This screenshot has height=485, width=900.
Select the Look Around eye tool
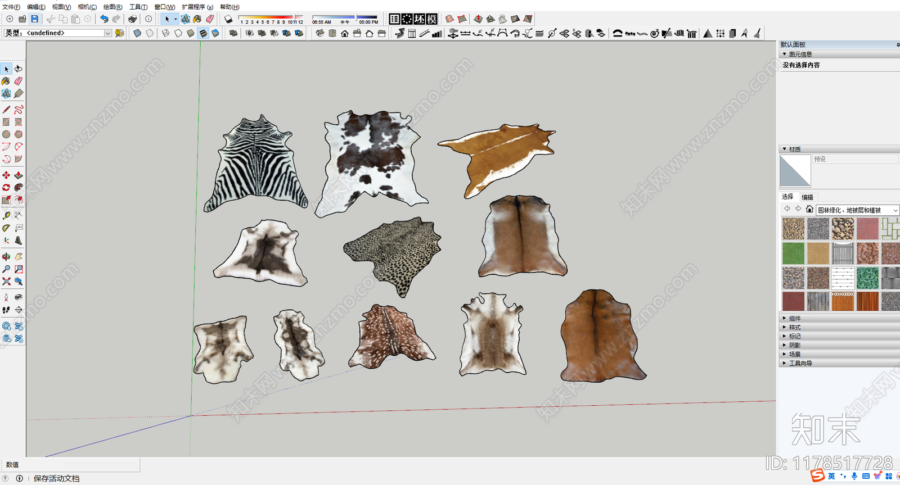pyautogui.click(x=19, y=297)
